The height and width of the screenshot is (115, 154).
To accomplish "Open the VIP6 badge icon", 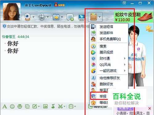I will [59, 5].
